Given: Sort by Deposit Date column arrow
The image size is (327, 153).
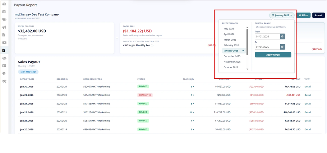Looking at the screenshot, I should point(36,79).
